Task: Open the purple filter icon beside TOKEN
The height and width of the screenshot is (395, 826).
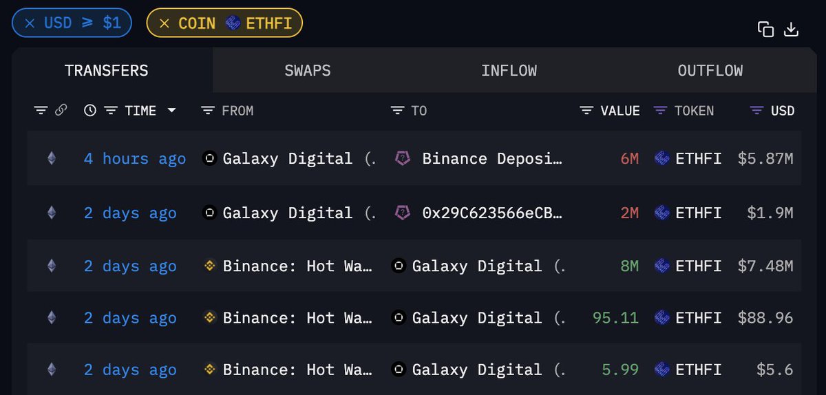Action: tap(660, 110)
